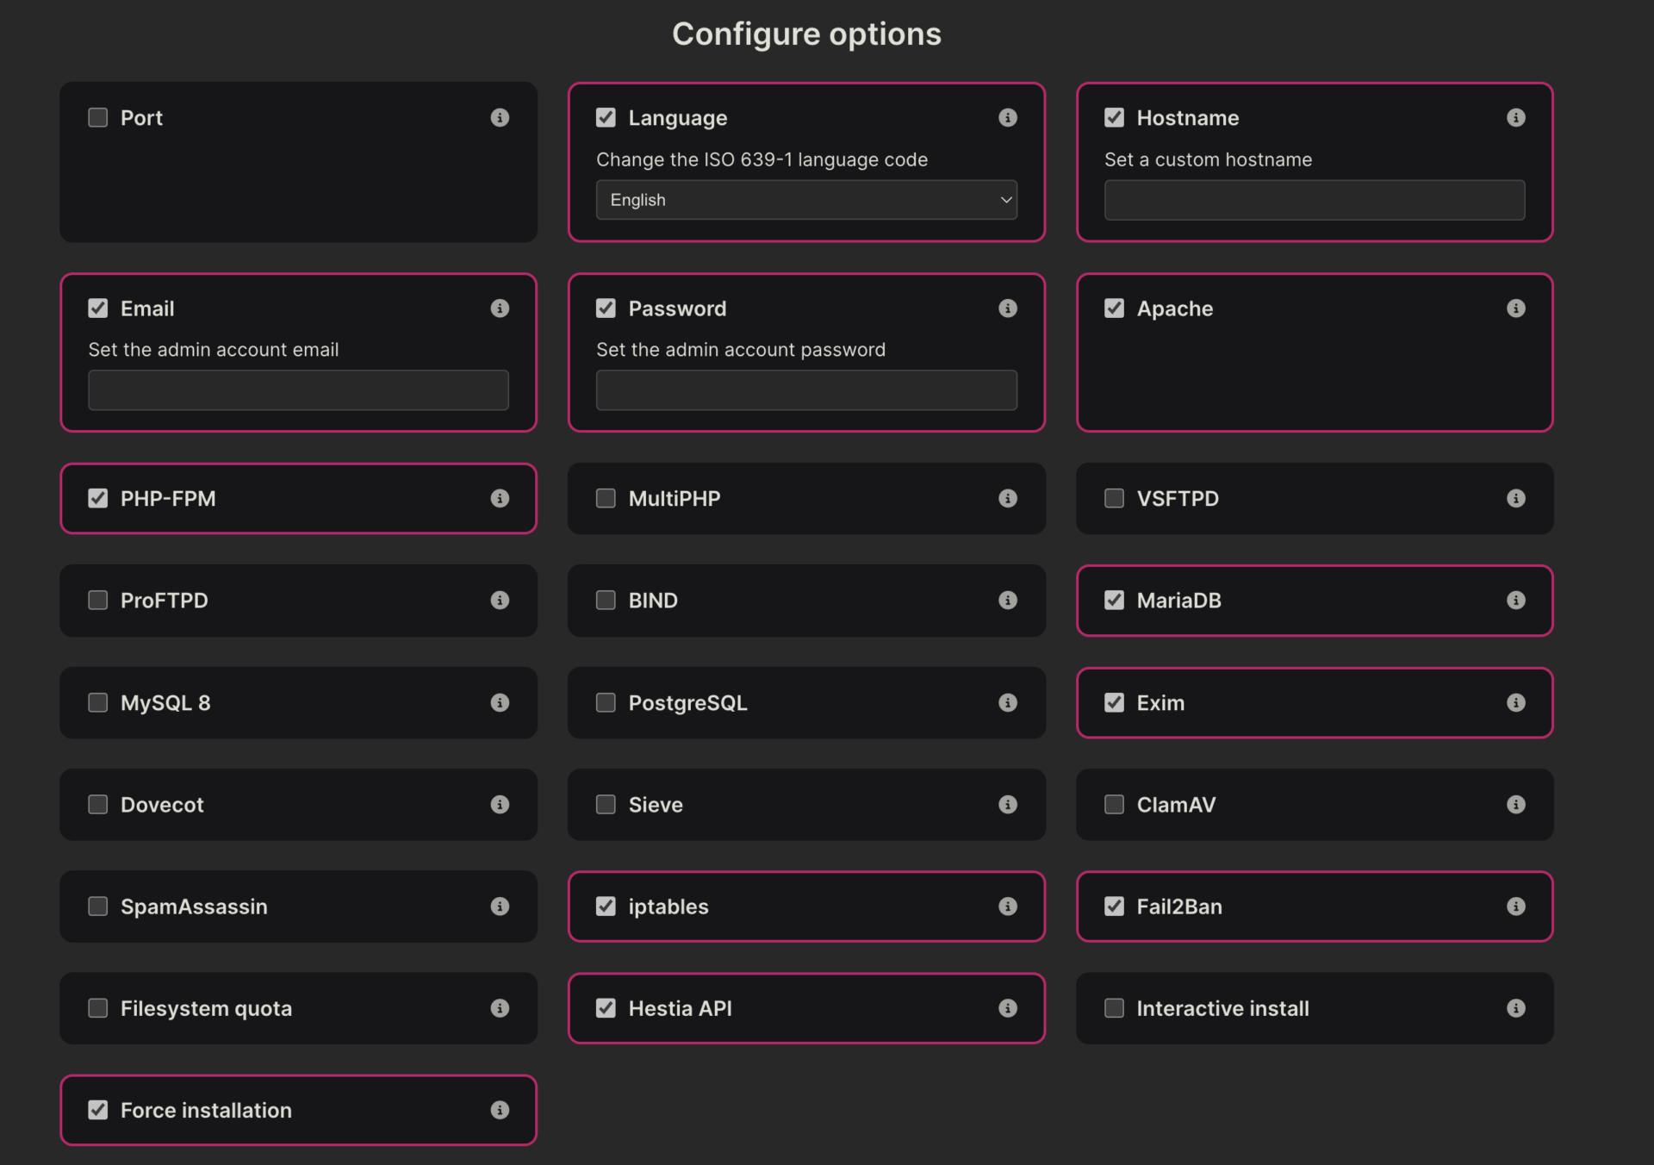View info for iptables
The image size is (1654, 1165).
coord(1008,906)
